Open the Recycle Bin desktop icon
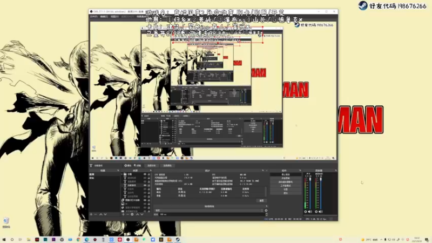432x243 pixels. [6, 222]
